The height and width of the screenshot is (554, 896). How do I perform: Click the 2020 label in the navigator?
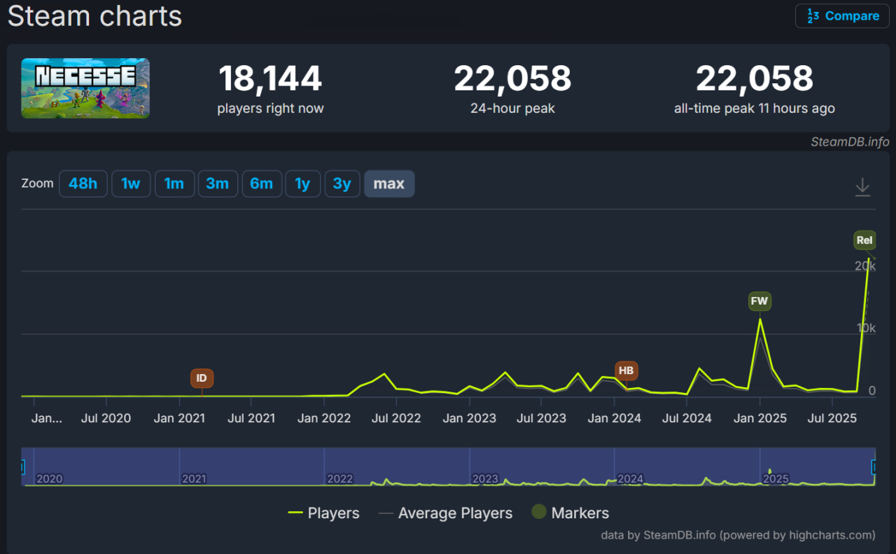tap(49, 479)
